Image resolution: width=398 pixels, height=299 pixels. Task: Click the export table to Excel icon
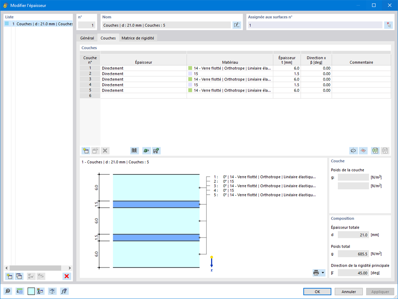point(375,151)
